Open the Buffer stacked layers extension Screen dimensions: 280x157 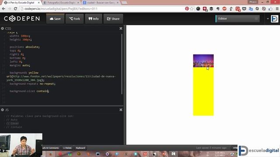[x=211, y=9]
